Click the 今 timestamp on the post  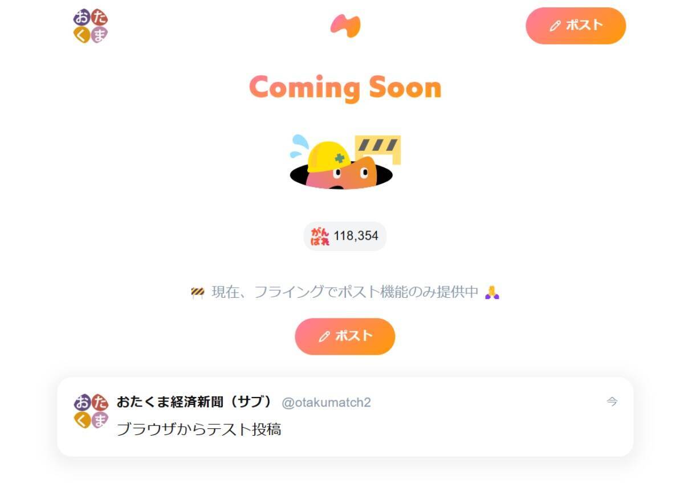[x=612, y=402]
